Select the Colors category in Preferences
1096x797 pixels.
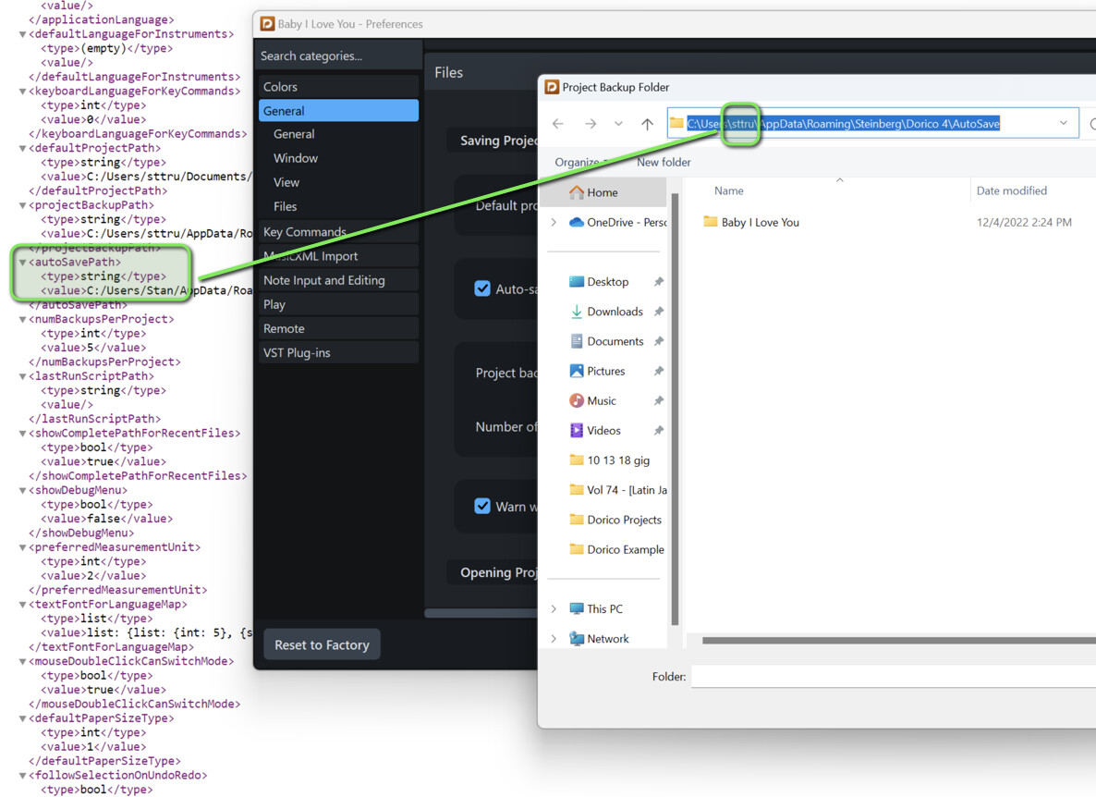338,87
